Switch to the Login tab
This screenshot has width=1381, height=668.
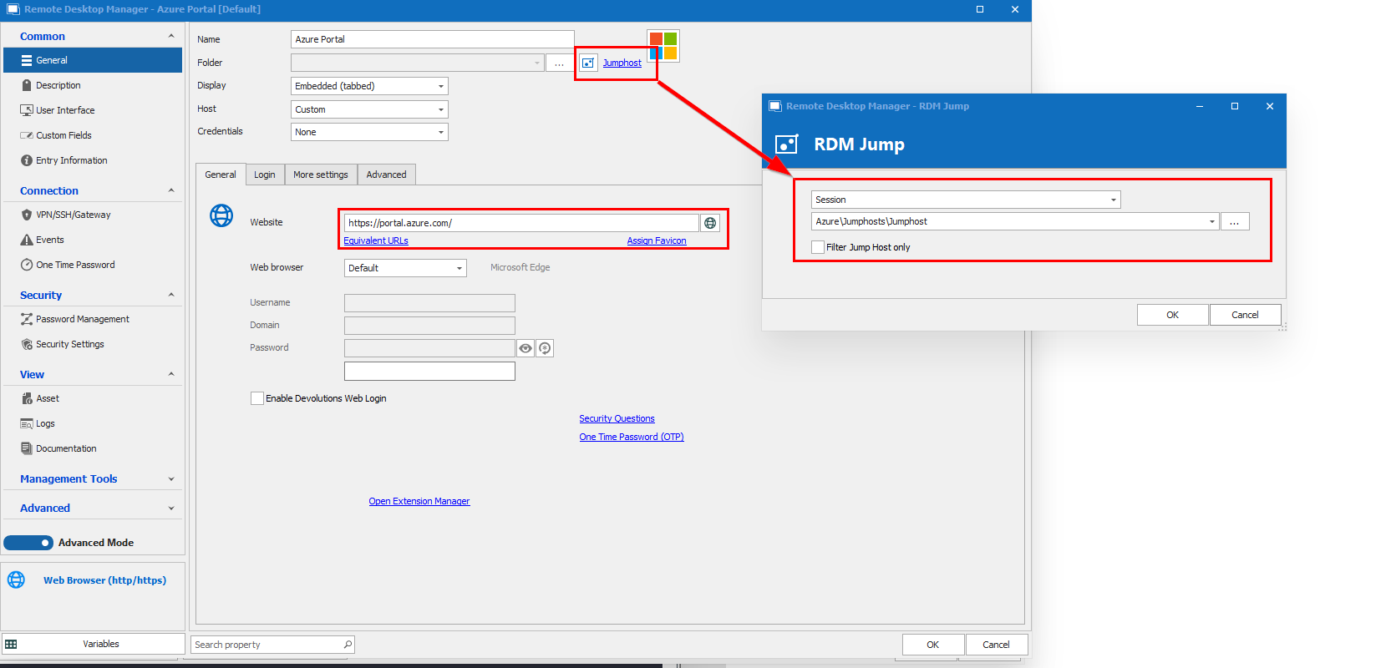[x=265, y=175]
